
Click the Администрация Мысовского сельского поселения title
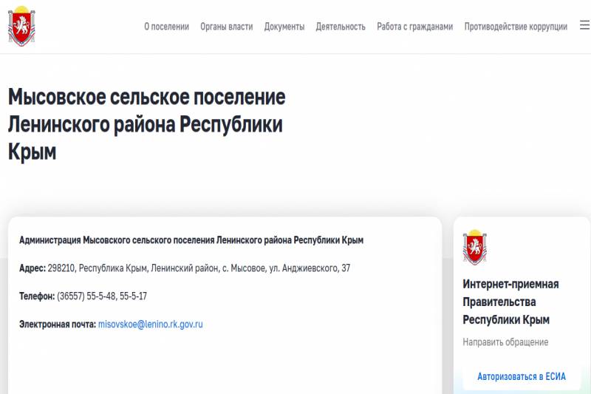[x=191, y=240]
